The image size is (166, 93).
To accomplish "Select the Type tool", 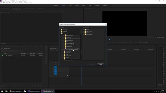I will coord(46,64).
